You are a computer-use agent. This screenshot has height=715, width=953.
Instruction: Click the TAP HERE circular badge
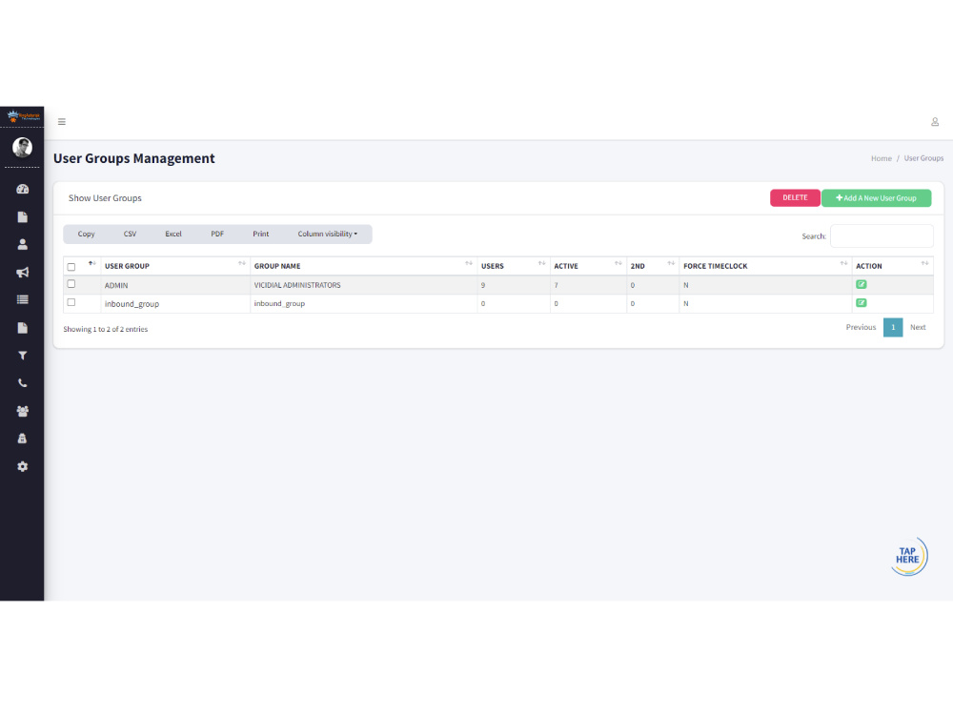click(x=908, y=556)
